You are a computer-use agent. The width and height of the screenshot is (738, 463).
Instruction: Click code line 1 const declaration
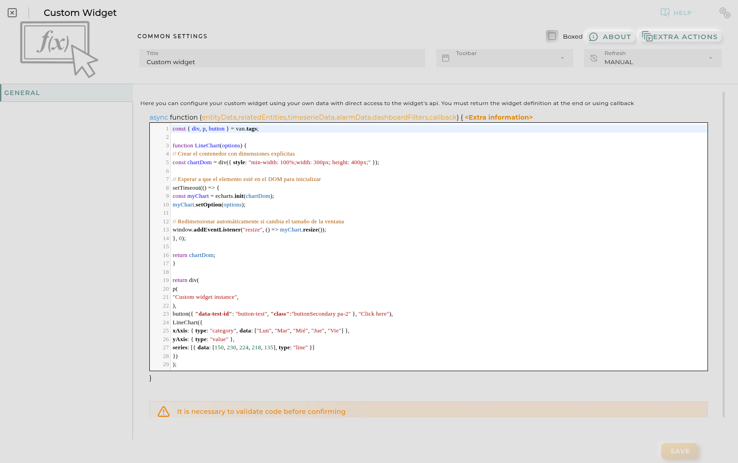coord(215,129)
